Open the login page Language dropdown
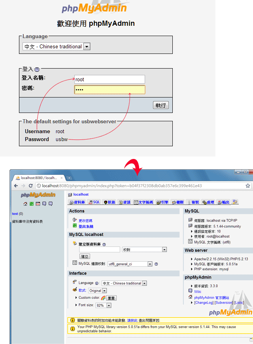Screen dimensions: 253x344 point(56,46)
